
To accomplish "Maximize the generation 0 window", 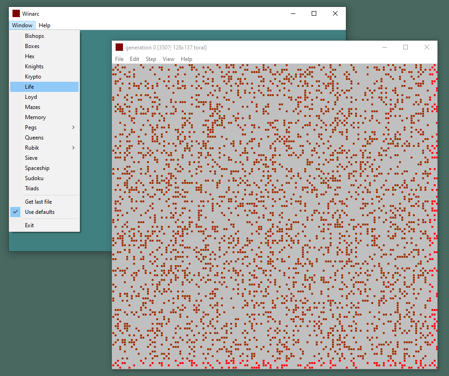I will coord(406,47).
